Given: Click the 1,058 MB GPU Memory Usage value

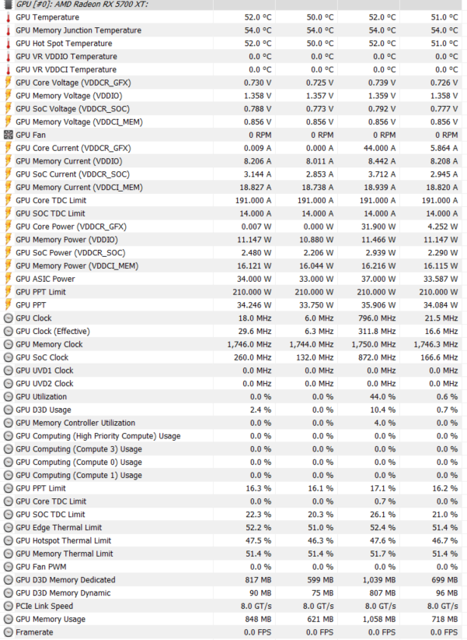Looking at the screenshot, I should click(379, 619).
